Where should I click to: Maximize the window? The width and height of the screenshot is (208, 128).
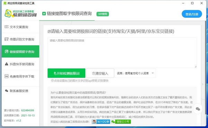[x=192, y=3]
